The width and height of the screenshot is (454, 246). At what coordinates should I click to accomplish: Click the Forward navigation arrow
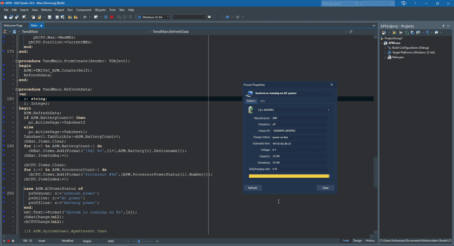pos(238,17)
